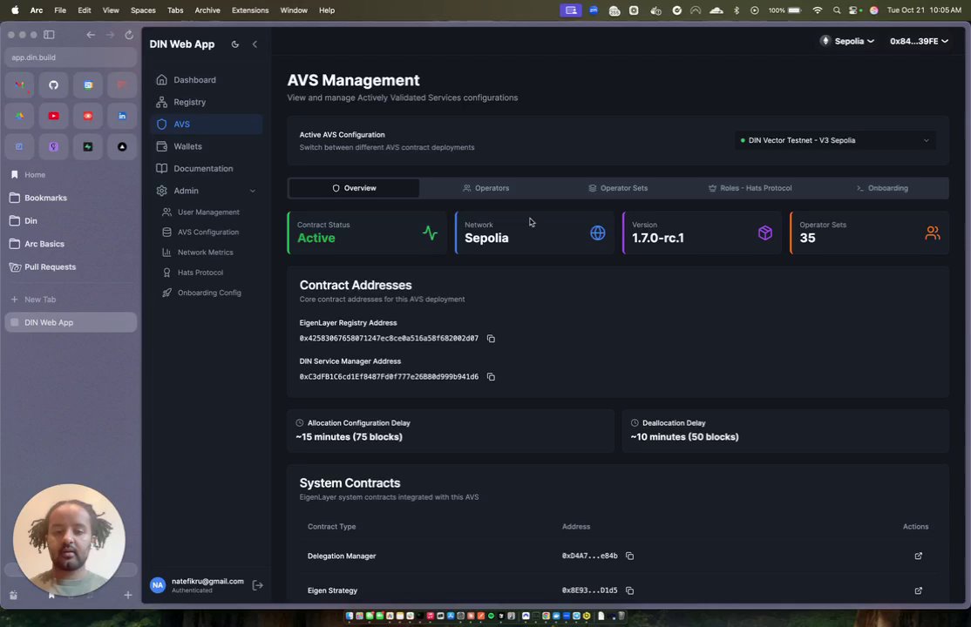This screenshot has width=971, height=627.
Task: Switch to the Operators tab
Action: click(x=486, y=188)
